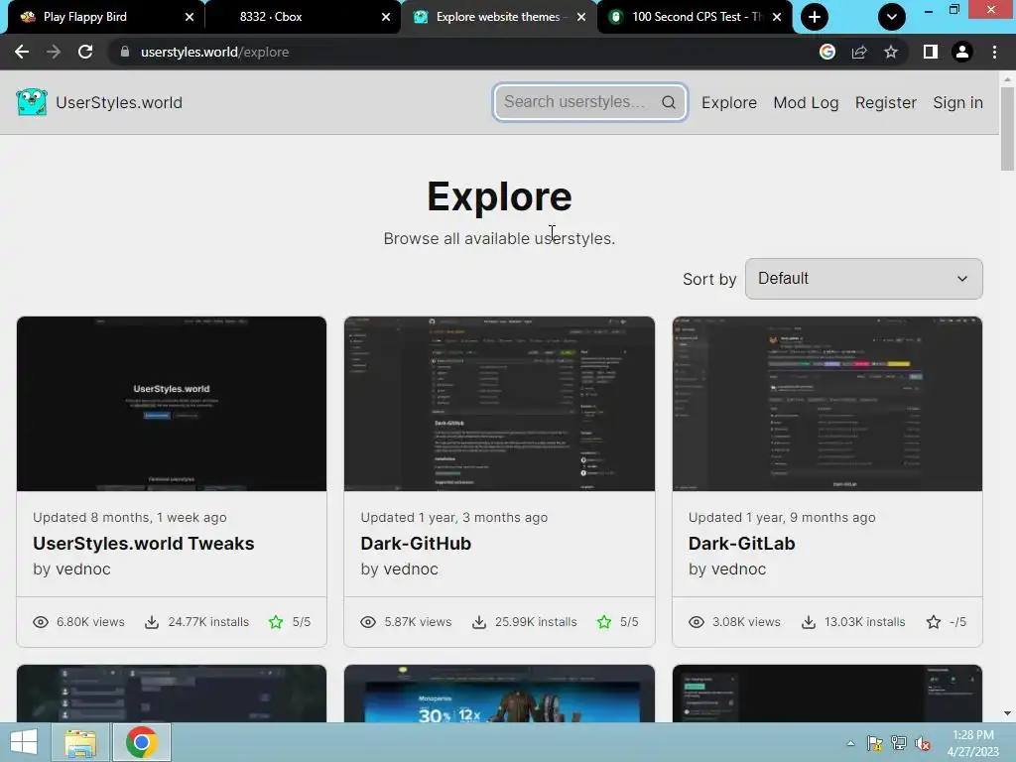This screenshot has height=762, width=1016.
Task: Open File Explorer from taskbar
Action: (80, 742)
